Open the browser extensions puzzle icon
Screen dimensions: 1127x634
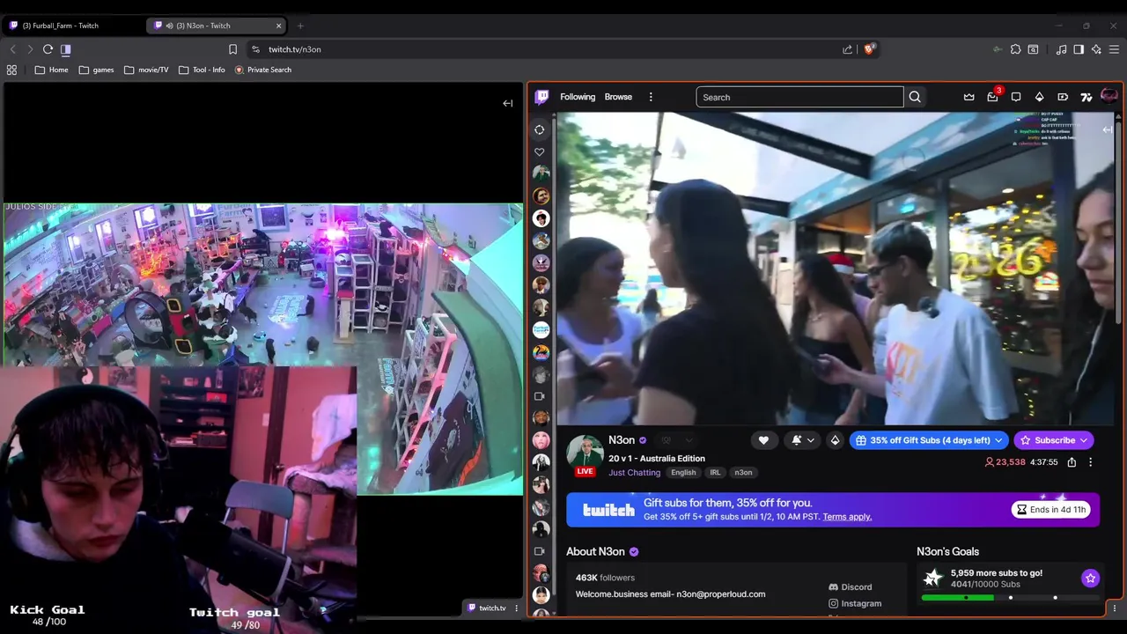[x=1015, y=49]
